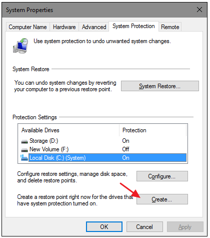Open the Hardware tab

tap(64, 27)
